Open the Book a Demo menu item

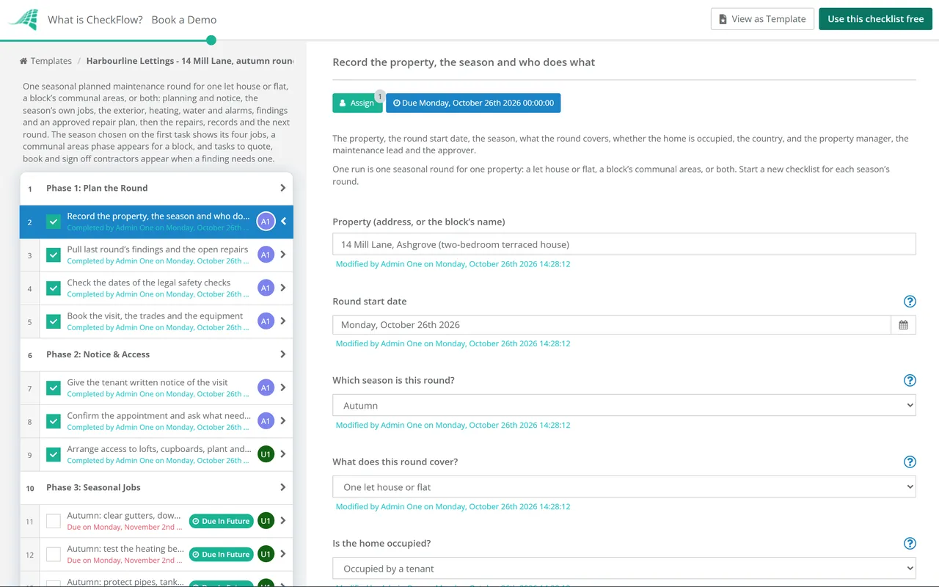pyautogui.click(x=184, y=20)
